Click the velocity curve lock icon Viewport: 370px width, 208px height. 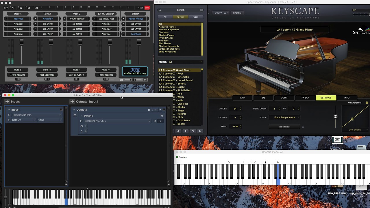pos(367,103)
